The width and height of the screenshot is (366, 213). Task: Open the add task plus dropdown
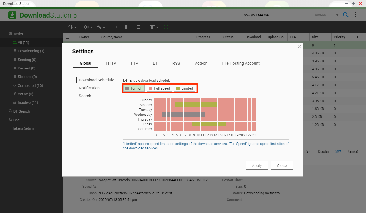[x=88, y=27]
